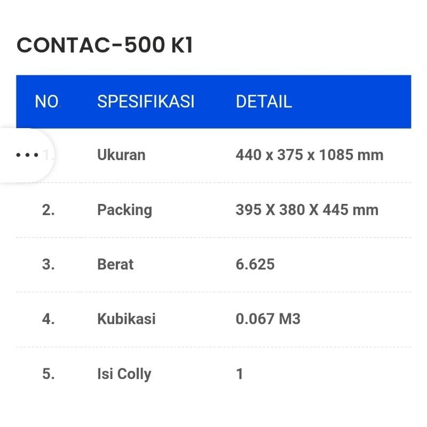Click the CONTAC-500 K1 product heading
The image size is (427, 427).
[x=105, y=46]
